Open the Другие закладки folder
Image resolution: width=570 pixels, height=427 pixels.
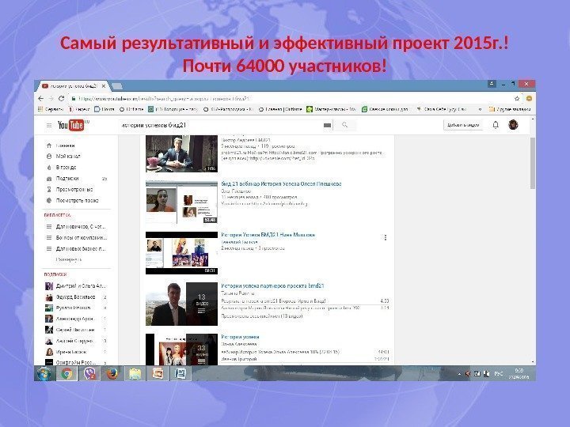point(510,109)
